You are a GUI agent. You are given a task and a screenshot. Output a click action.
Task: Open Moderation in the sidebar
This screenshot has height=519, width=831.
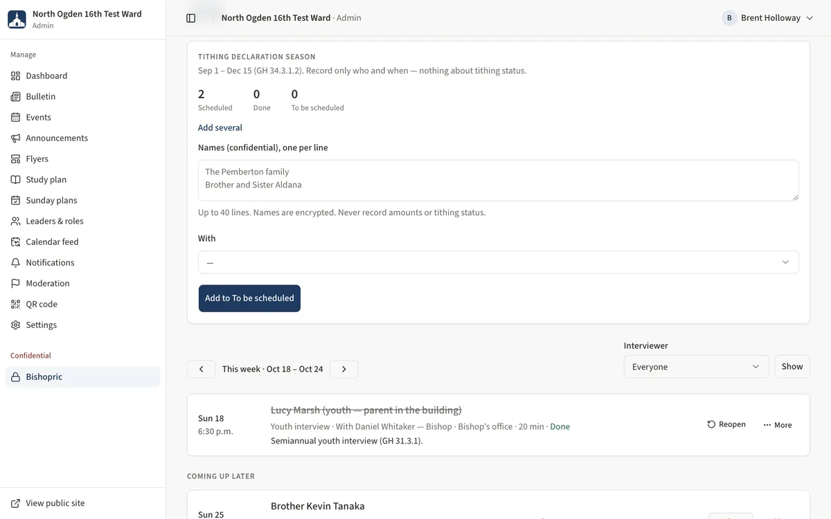[83, 284]
